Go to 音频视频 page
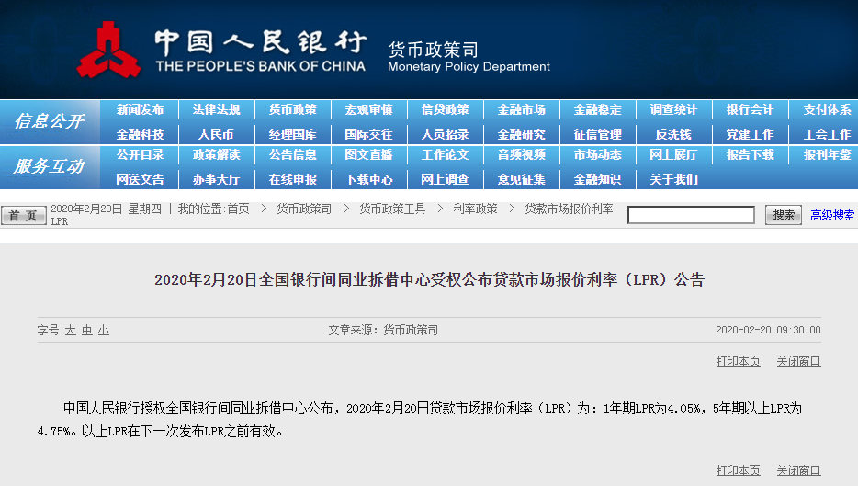 [x=522, y=155]
